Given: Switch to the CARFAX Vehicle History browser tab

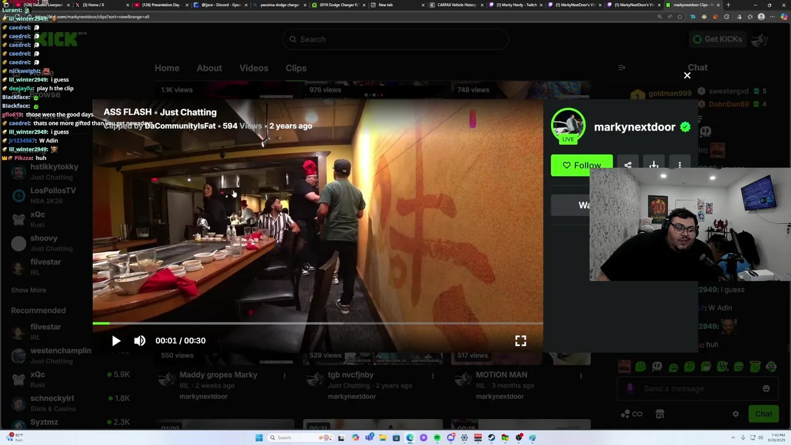Looking at the screenshot, I should click(456, 5).
